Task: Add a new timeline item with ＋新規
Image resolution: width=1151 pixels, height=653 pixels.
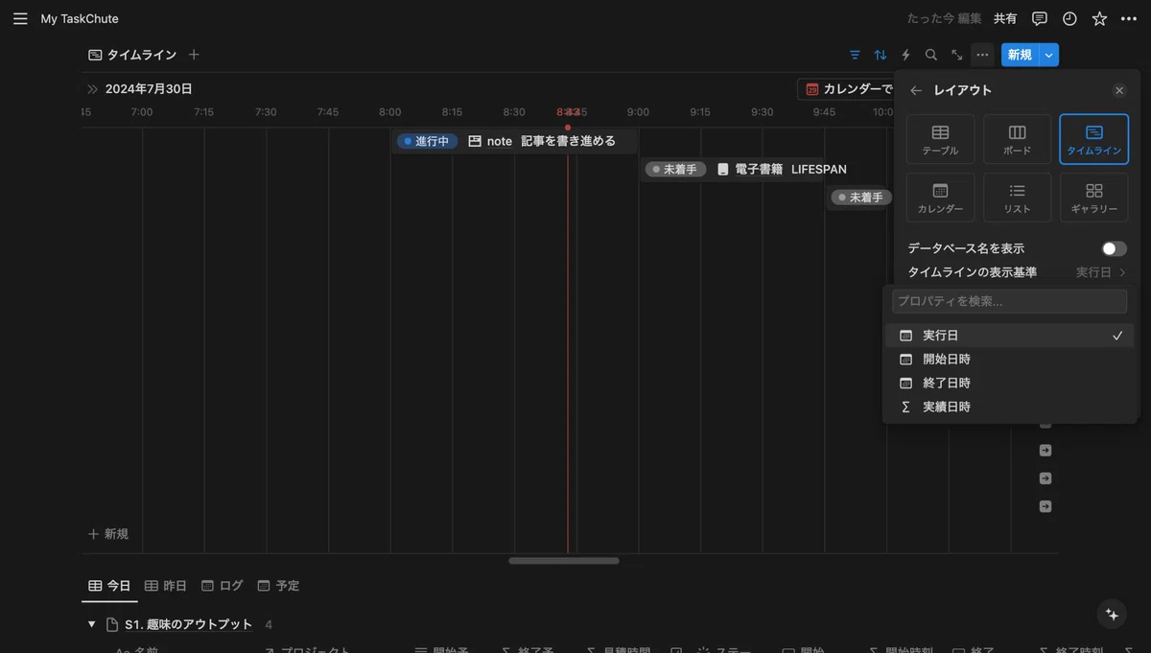Action: pyautogui.click(x=108, y=534)
